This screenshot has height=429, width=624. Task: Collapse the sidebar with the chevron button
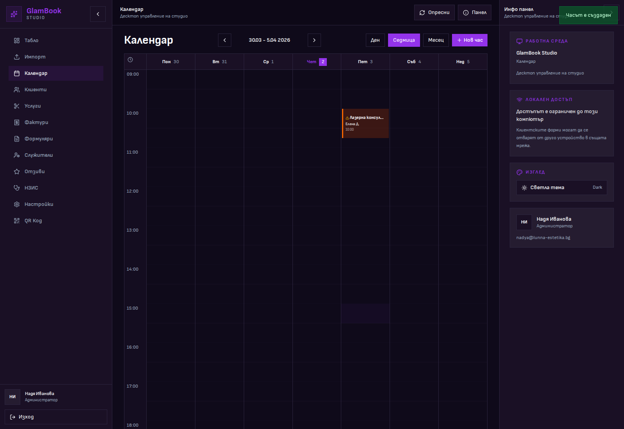[98, 14]
